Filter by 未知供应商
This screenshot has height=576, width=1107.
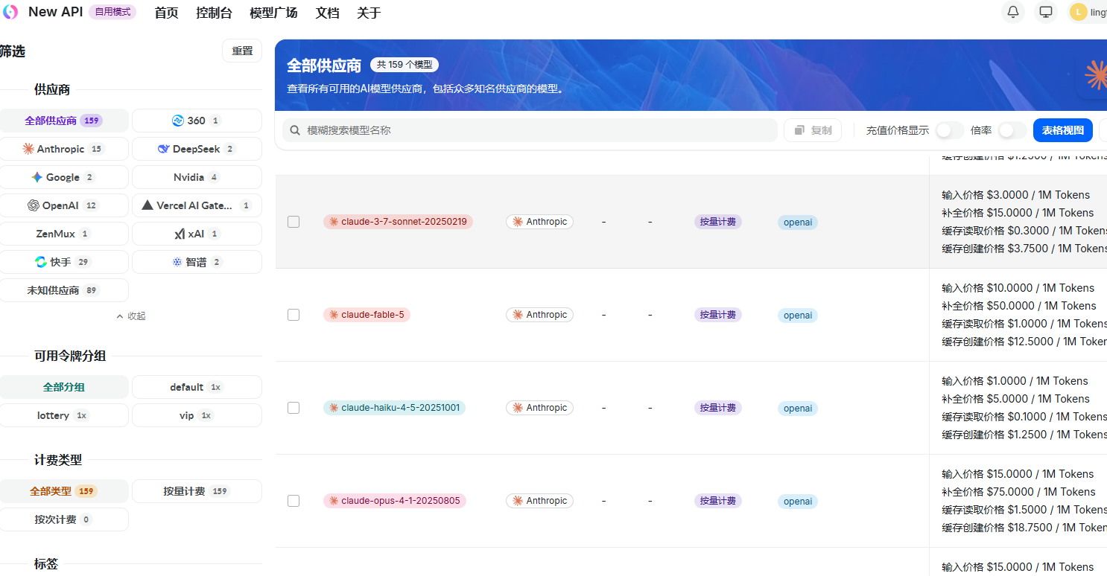(64, 290)
